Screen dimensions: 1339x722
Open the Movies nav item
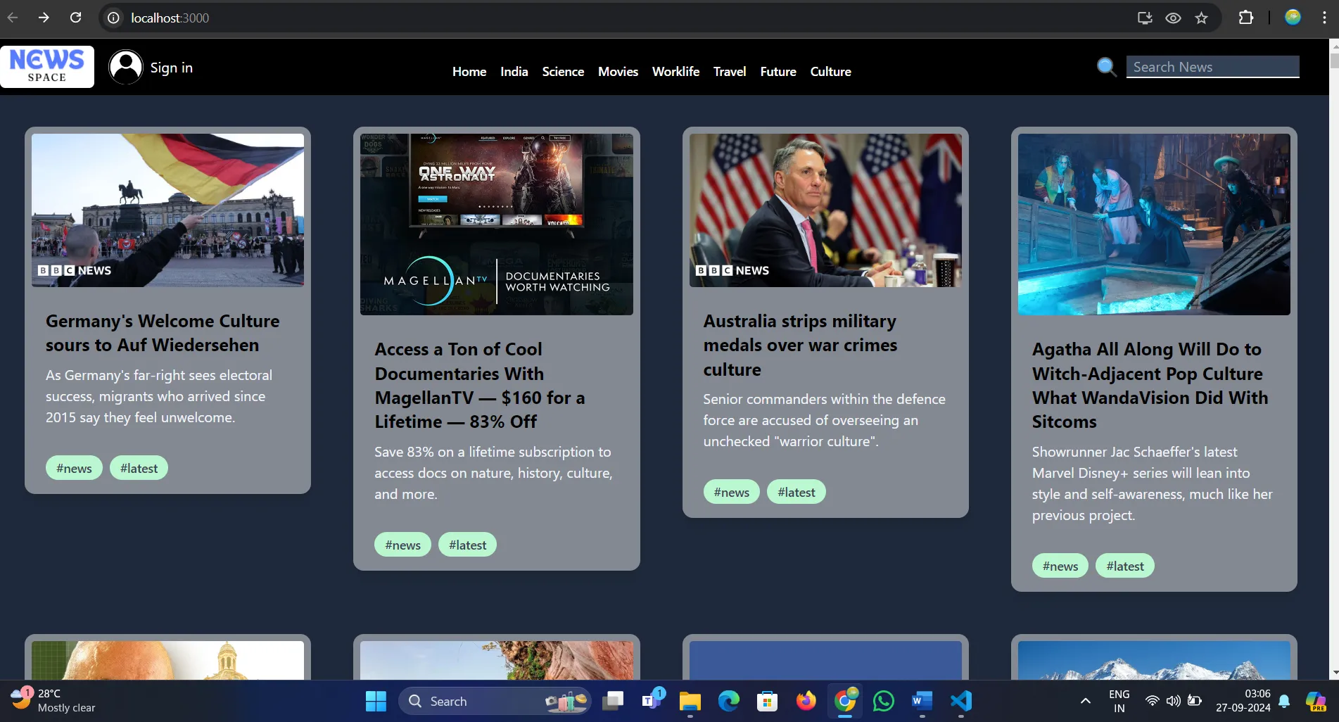(618, 72)
